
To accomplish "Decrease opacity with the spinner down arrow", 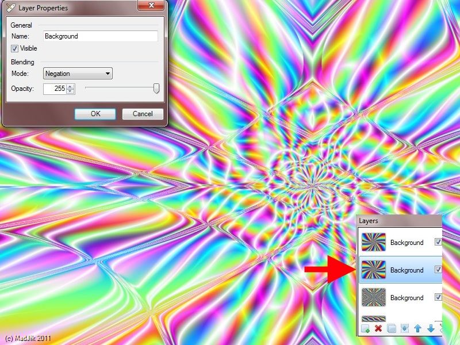I will [x=70, y=91].
